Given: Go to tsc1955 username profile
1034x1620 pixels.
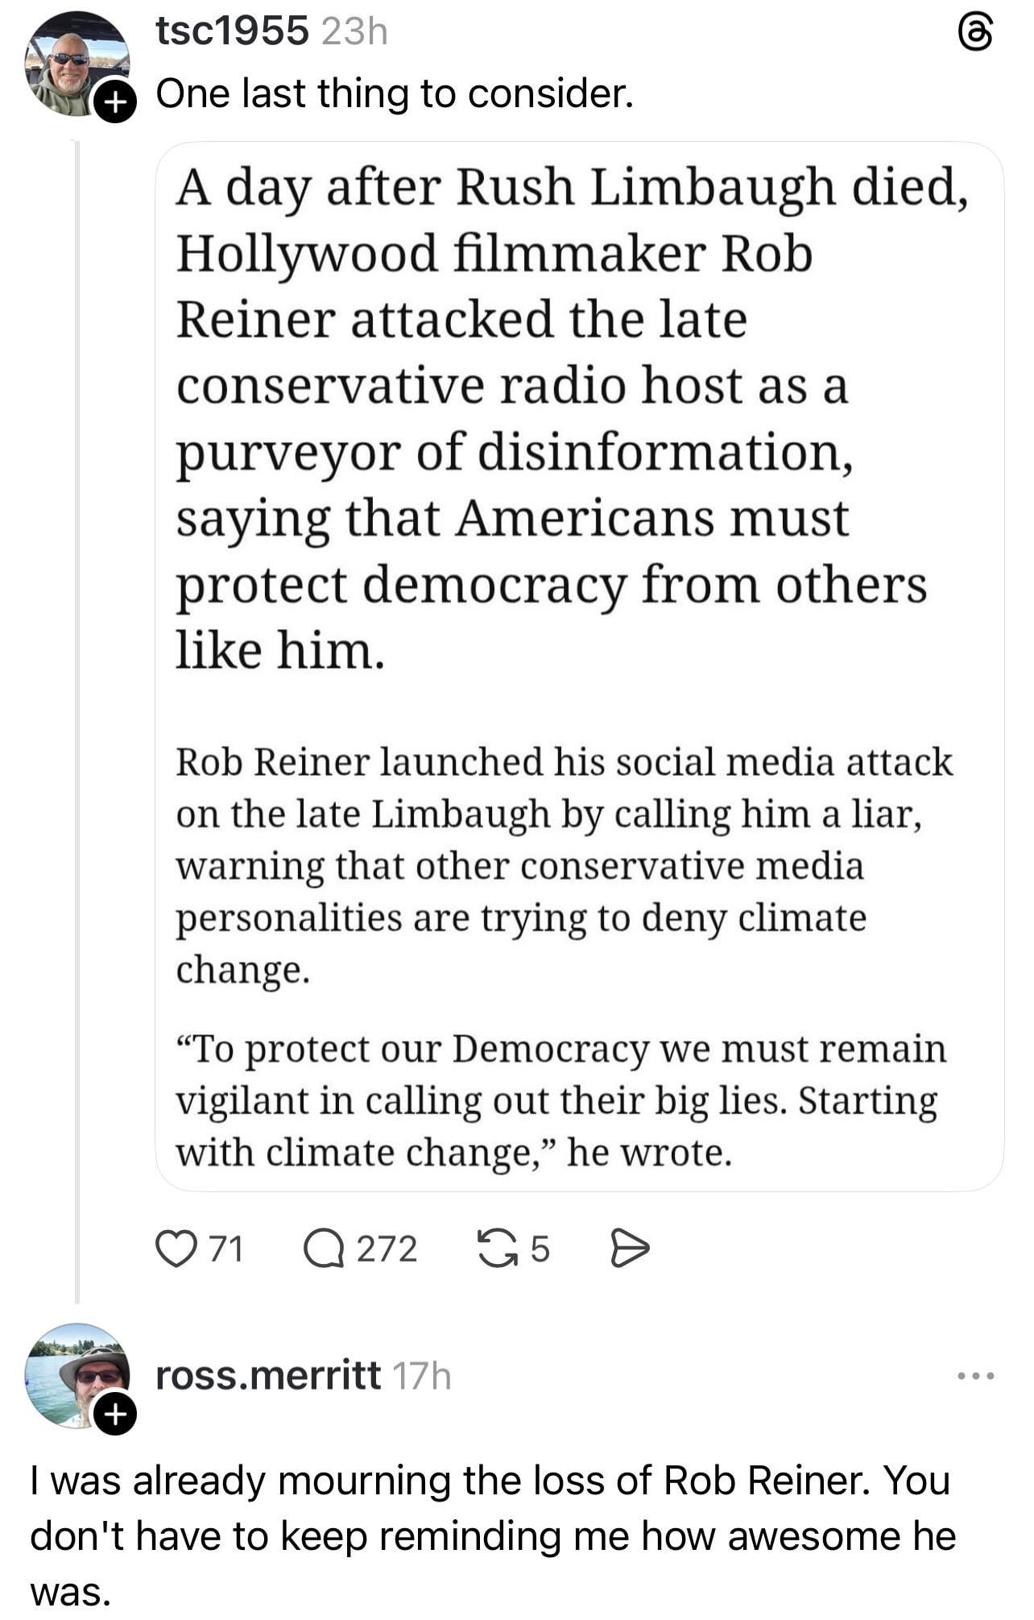Looking at the screenshot, I should (x=232, y=32).
